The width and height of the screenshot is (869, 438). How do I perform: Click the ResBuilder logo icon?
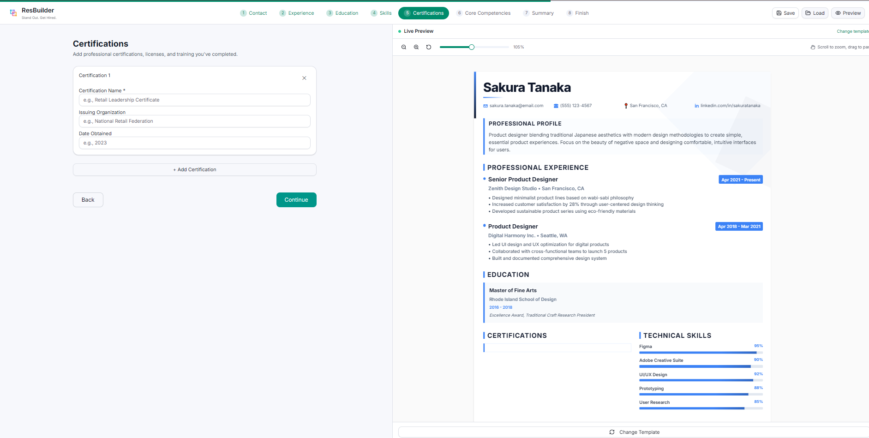(13, 13)
